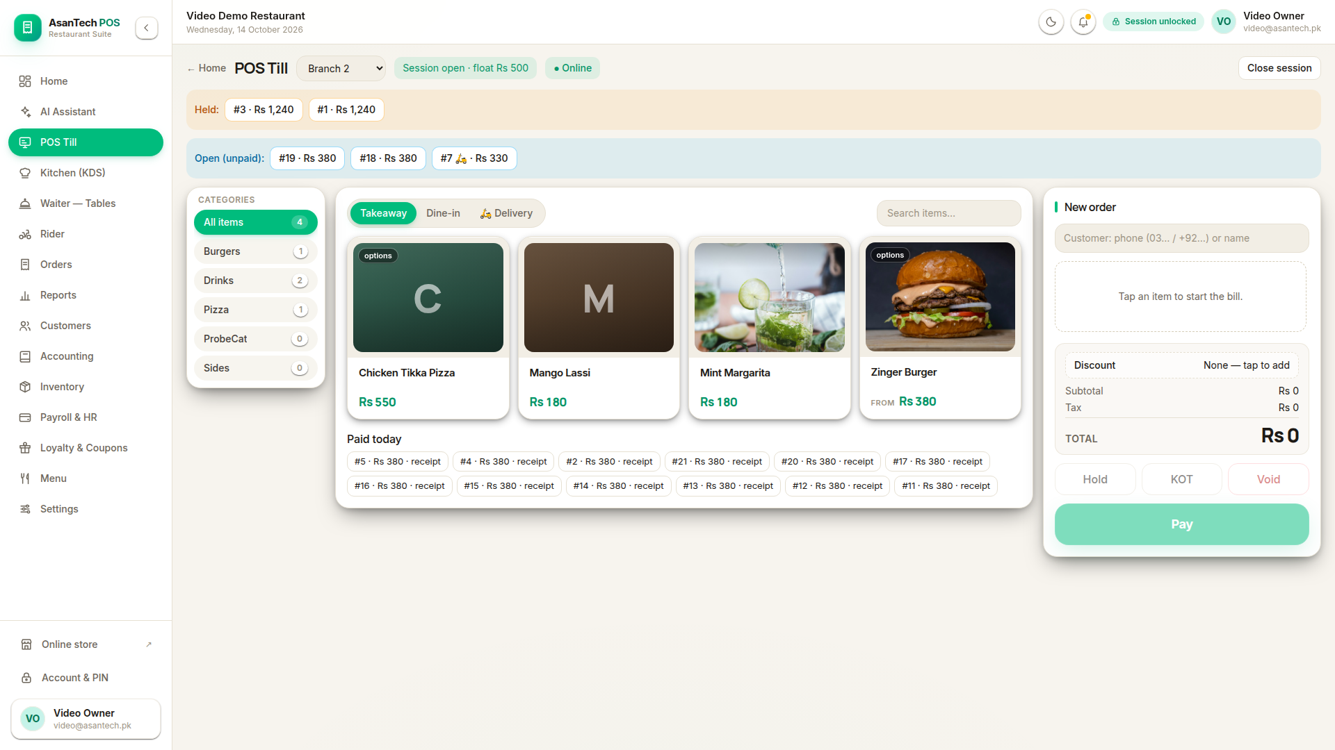Screen dimensions: 1335x750
Task: Toggle dark mode moon icon
Action: tap(1051, 22)
